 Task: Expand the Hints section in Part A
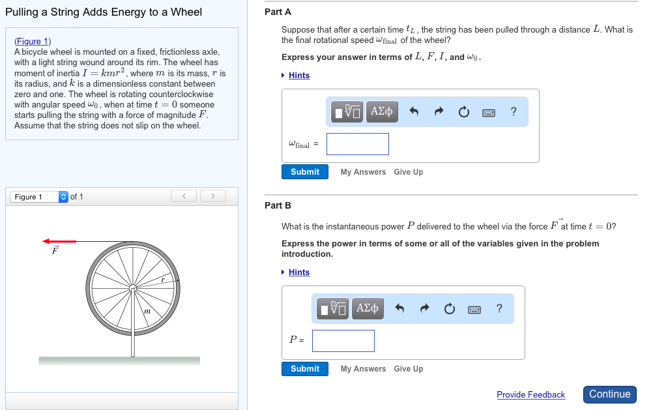[x=298, y=75]
